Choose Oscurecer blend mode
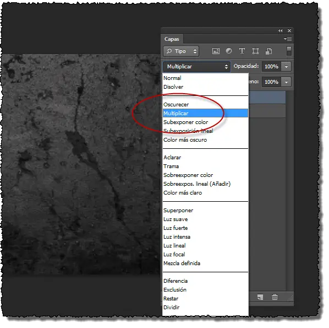 tap(176, 105)
